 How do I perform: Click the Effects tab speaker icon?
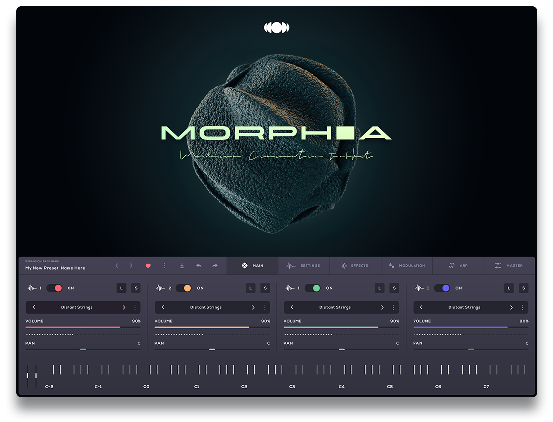[x=343, y=265]
